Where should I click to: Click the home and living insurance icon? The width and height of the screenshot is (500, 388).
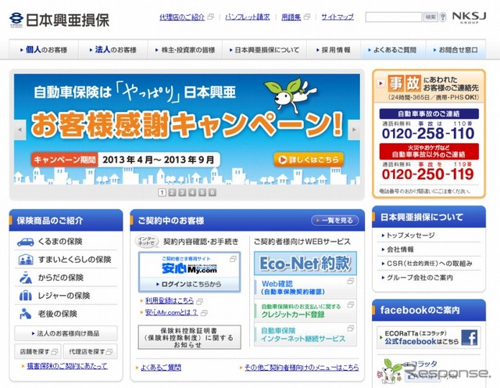[26, 260]
